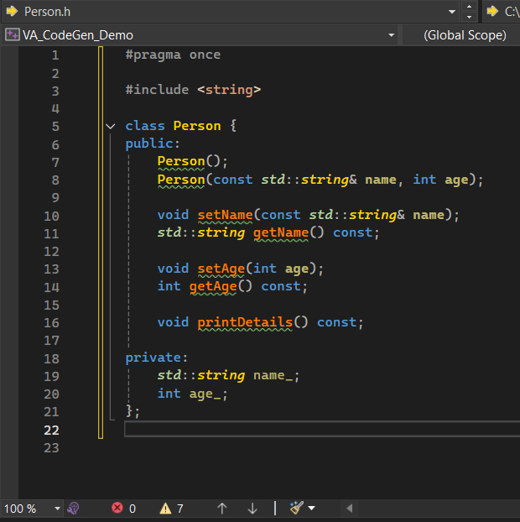This screenshot has height=522, width=520.
Task: Click 'name_' member variable on line 19
Action: click(273, 375)
